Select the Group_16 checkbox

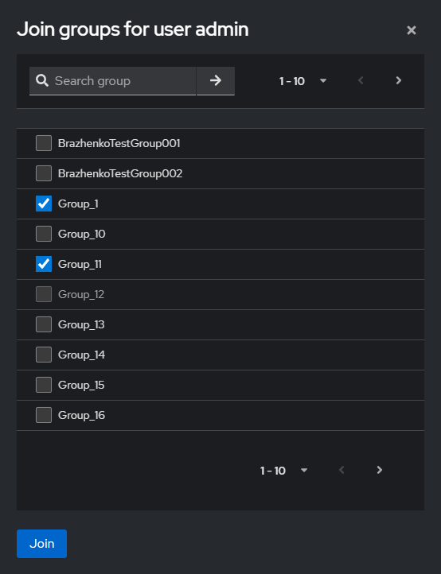[x=44, y=415]
